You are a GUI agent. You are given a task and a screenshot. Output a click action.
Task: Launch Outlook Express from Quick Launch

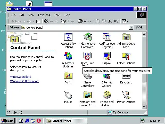33,121
